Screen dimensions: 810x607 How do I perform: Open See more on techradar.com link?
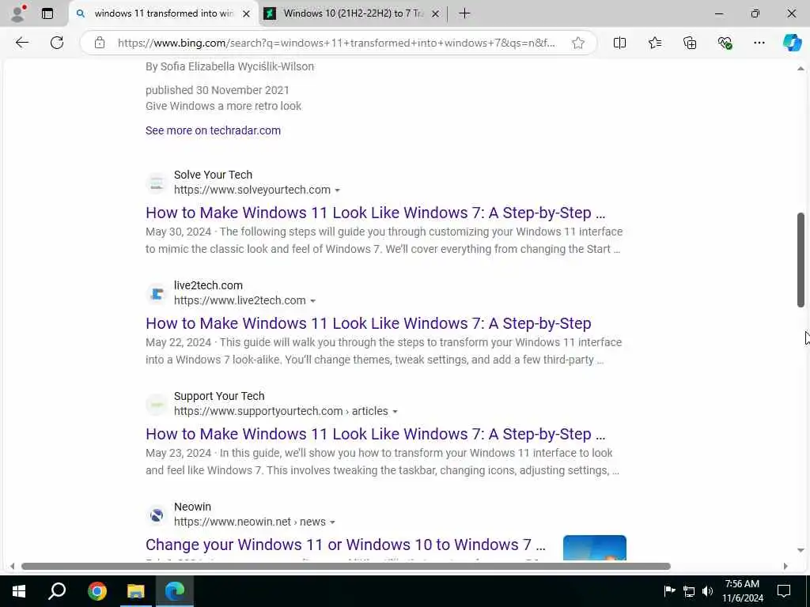pos(213,130)
